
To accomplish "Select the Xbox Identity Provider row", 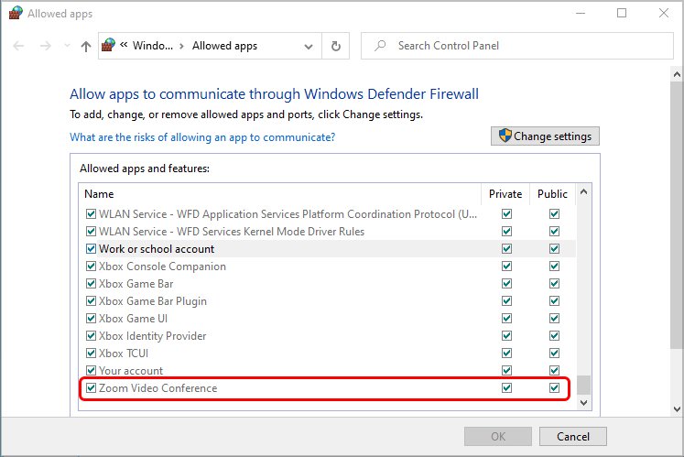I will pyautogui.click(x=327, y=336).
